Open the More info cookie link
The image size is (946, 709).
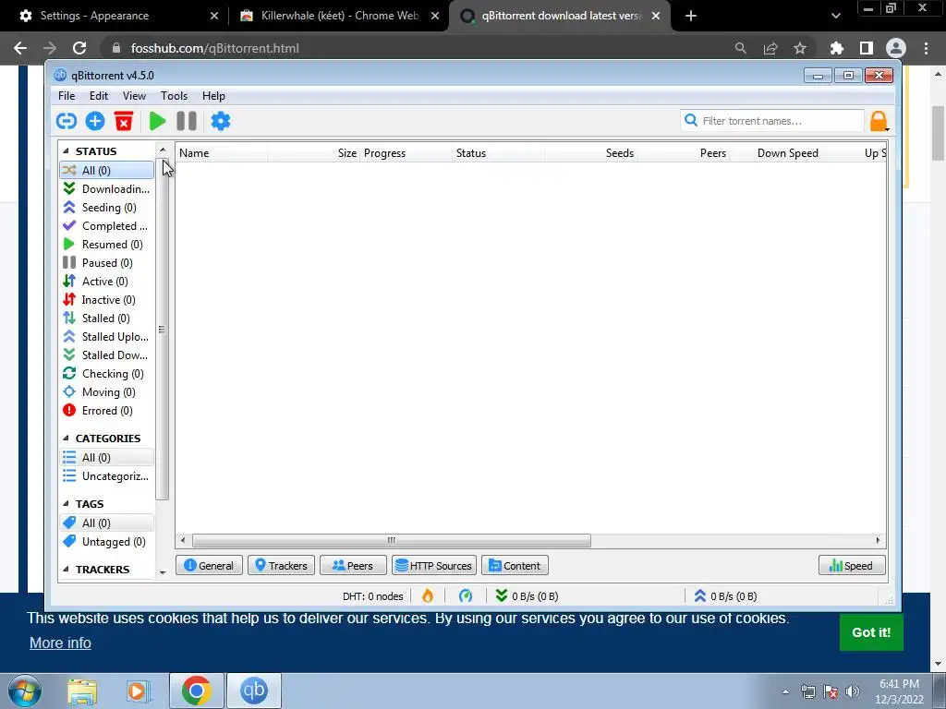[60, 643]
